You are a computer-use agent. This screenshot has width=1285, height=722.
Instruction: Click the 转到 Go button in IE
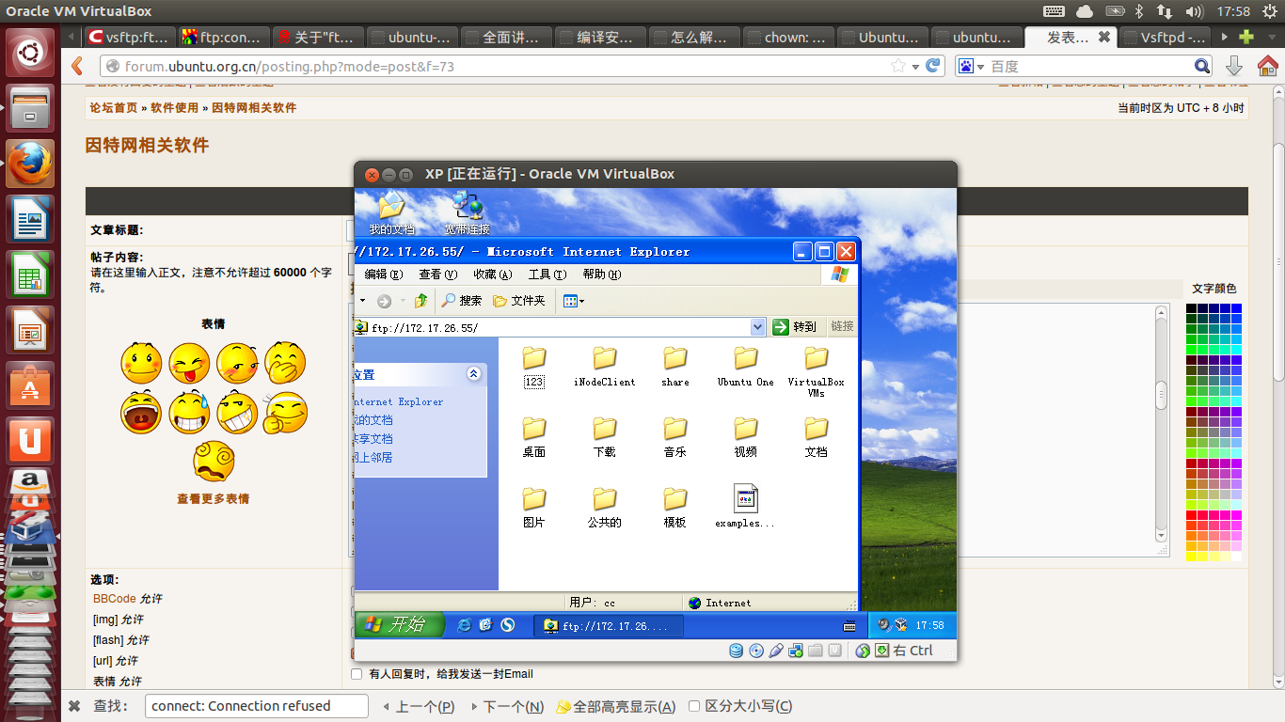(795, 327)
